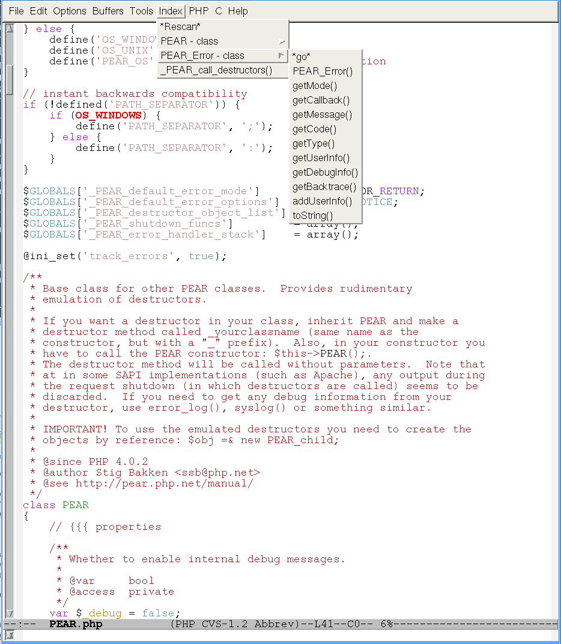Click the 'var $_debug = false;' line
Image resolution: width=561 pixels, height=644 pixels.
pyautogui.click(x=115, y=613)
